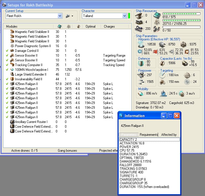The height and width of the screenshot is (196, 205).
Task: Click the capacitor column header icon
Action: click(x=79, y=26)
